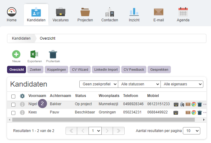Click the trash icon in Kees Pauw's row

[200, 113]
